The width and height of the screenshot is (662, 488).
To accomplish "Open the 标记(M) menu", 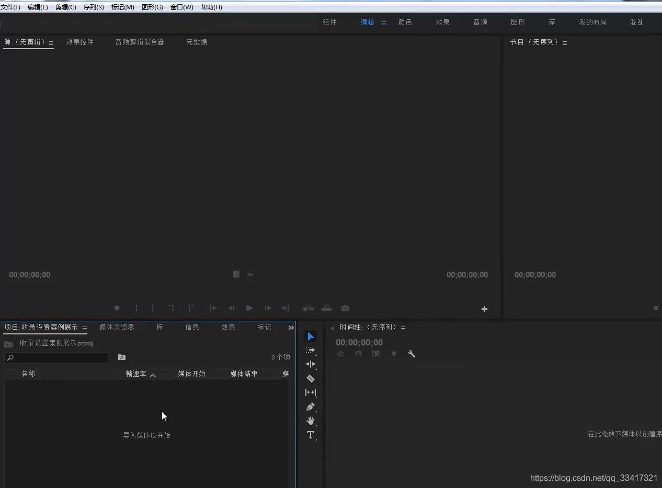I will (x=122, y=7).
